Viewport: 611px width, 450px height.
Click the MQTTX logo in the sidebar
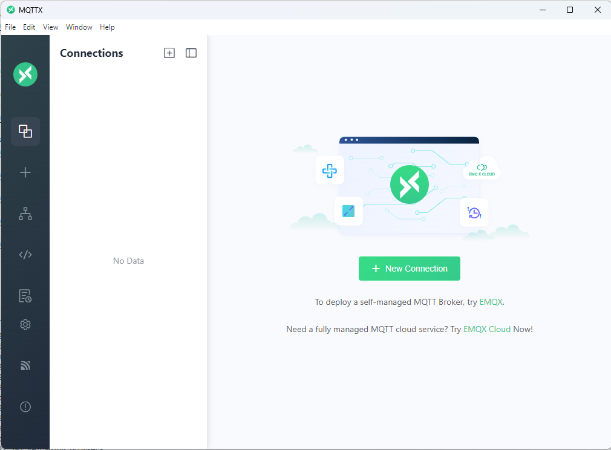tap(25, 74)
